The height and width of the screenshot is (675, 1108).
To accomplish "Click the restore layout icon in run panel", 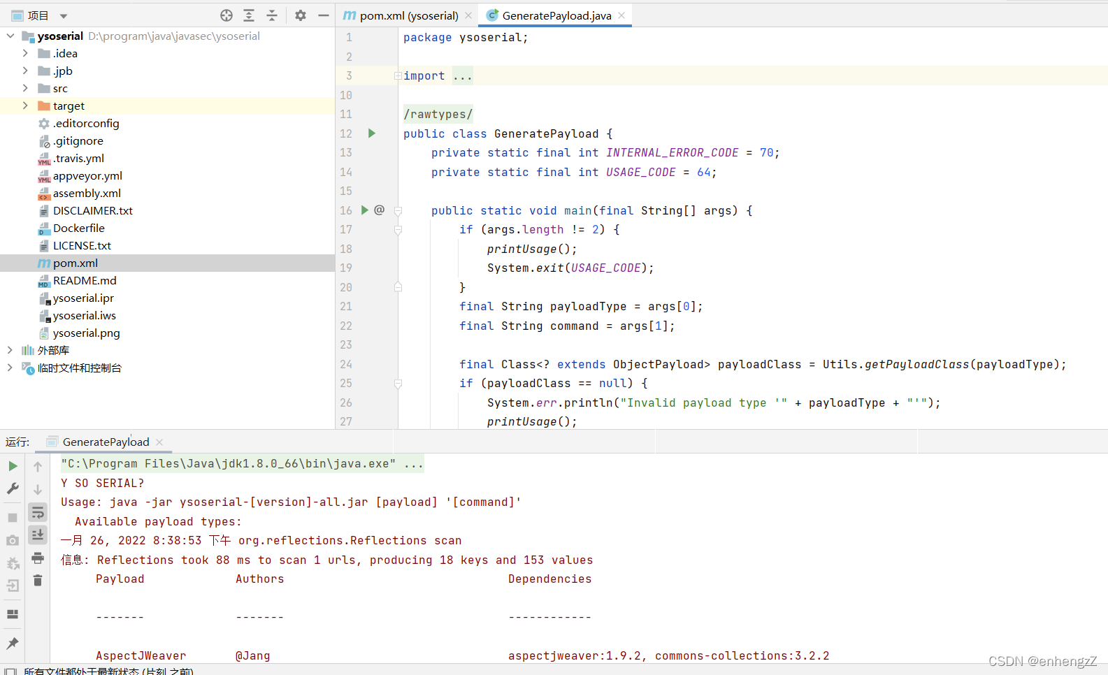I will coord(13,614).
